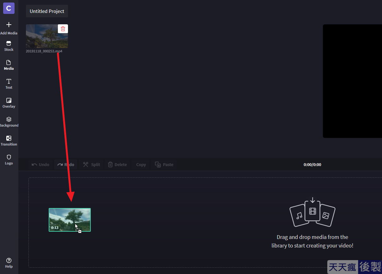Open the Transition panel
This screenshot has width=382, height=274.
9,140
